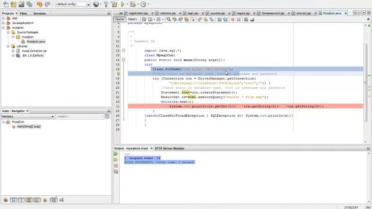Click the breakpoint marker on line 24
This screenshot has width=372, height=209.
[117, 106]
